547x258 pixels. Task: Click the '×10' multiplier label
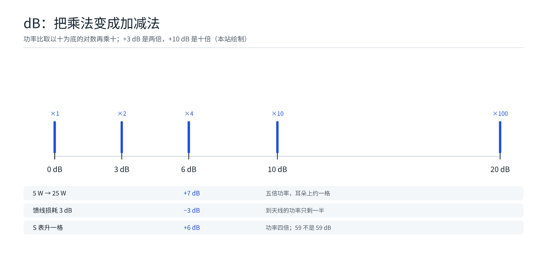(277, 114)
